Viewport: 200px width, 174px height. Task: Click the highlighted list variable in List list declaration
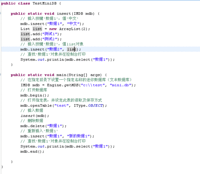(x=37, y=29)
